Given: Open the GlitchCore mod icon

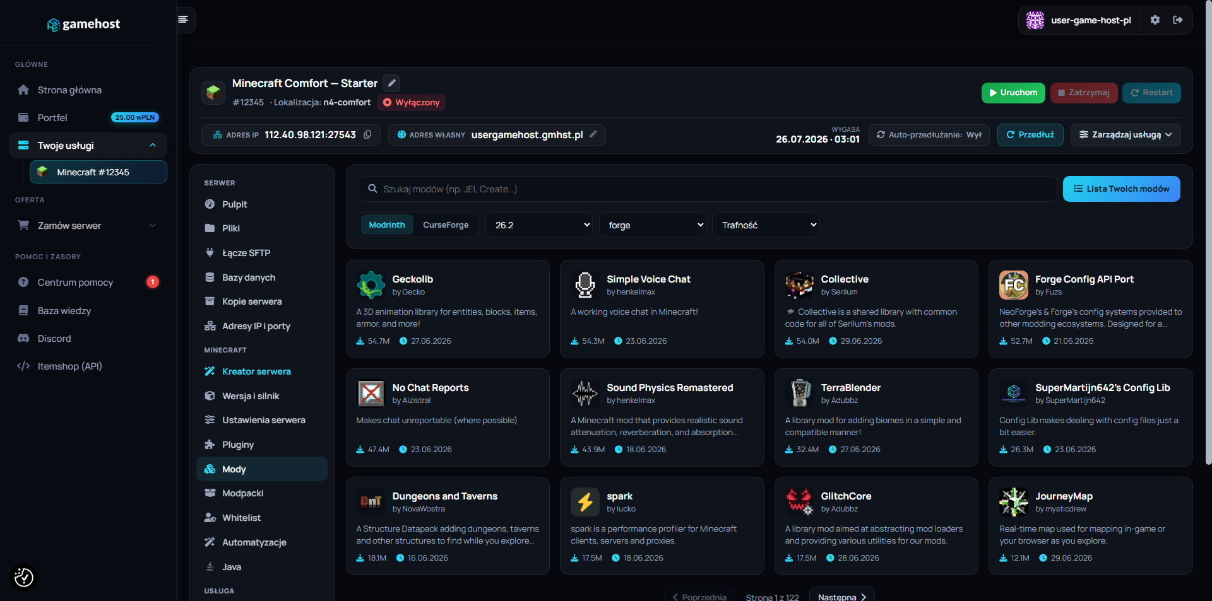Looking at the screenshot, I should (x=799, y=502).
